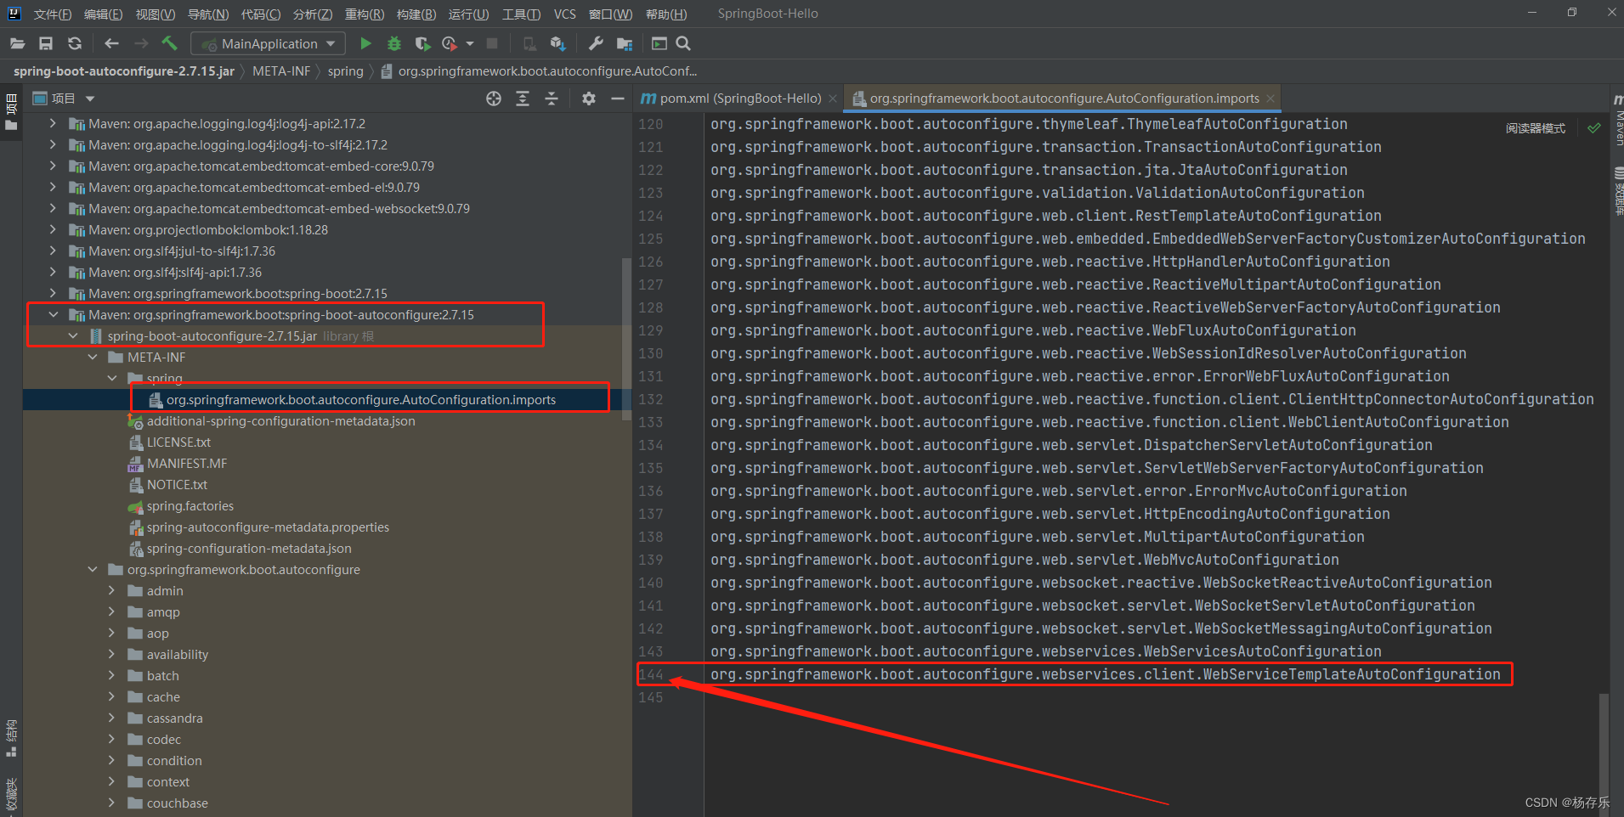Open profiler dropdown arrow

click(470, 43)
